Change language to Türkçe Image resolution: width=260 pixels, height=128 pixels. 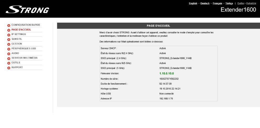(229, 3)
